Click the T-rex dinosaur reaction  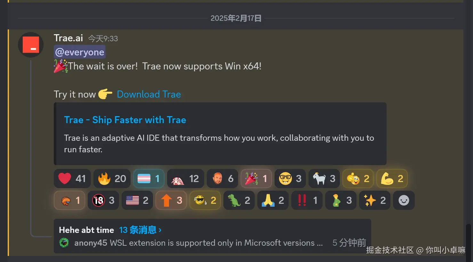click(x=239, y=200)
